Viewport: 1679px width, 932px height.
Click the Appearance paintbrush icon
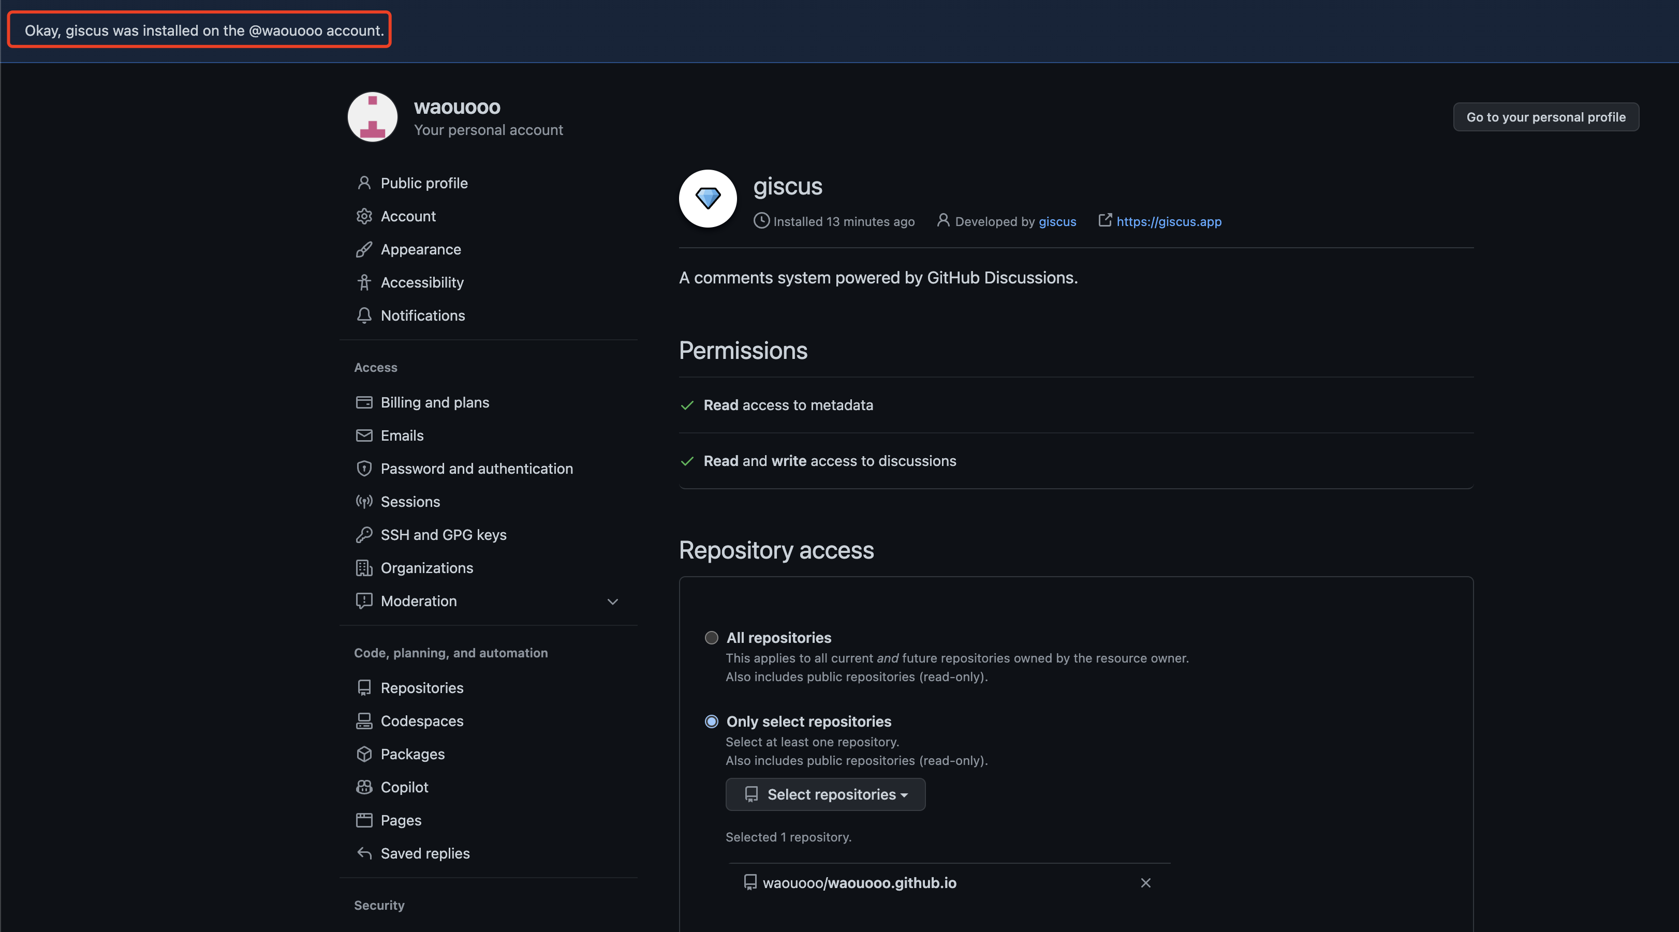click(364, 249)
